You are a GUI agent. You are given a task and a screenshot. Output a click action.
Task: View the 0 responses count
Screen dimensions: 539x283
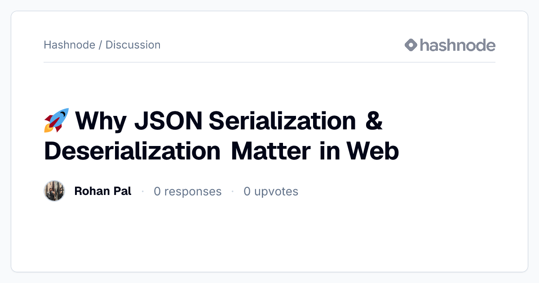coord(188,191)
